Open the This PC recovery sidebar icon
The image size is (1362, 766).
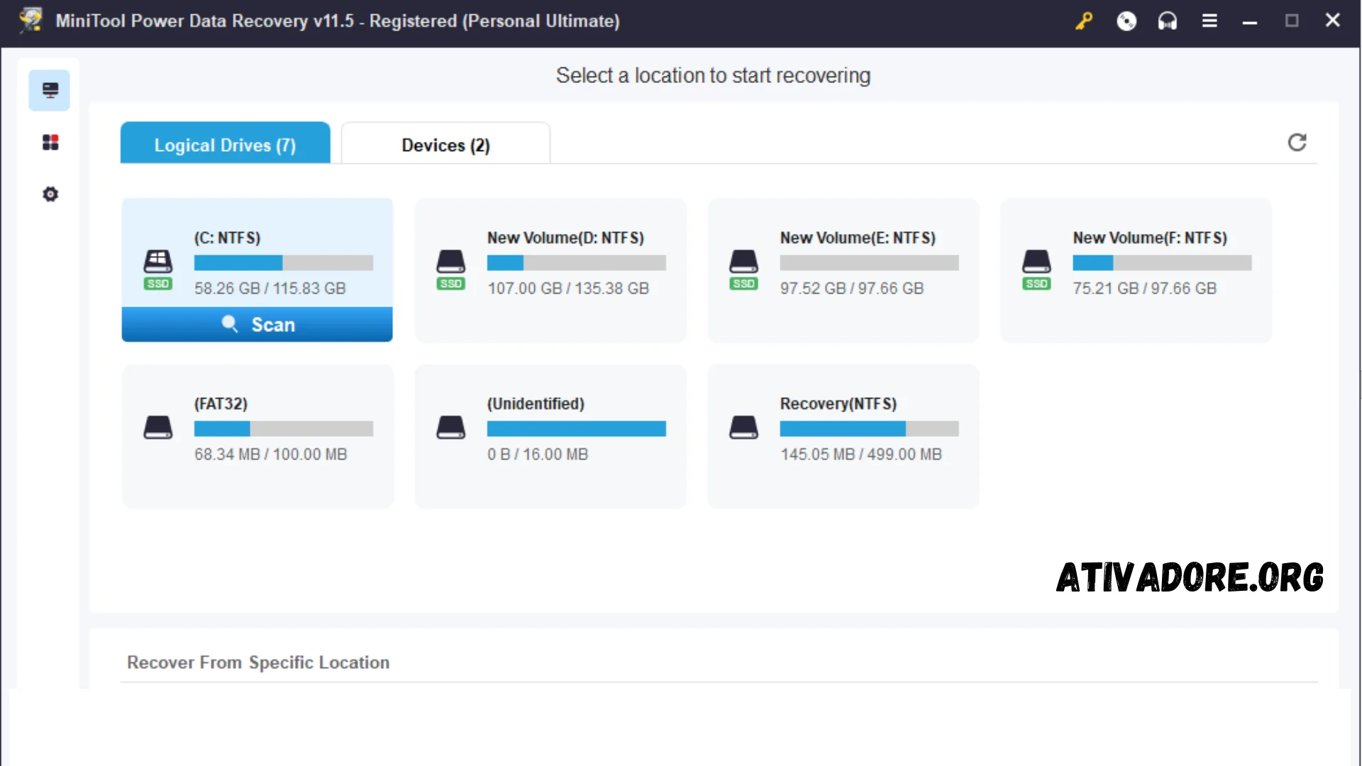[x=50, y=90]
